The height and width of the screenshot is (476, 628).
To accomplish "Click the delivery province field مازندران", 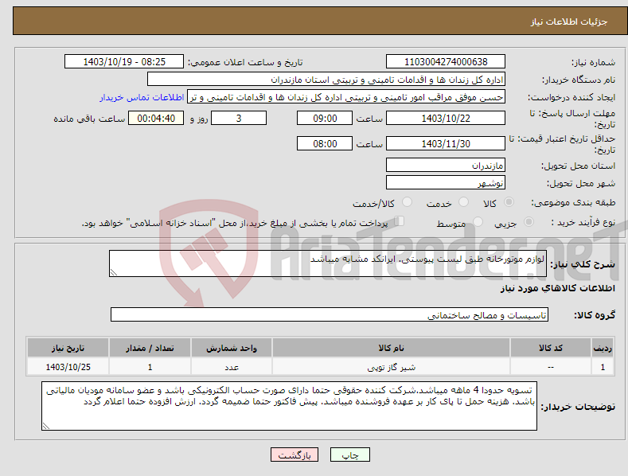I will coord(446,165).
